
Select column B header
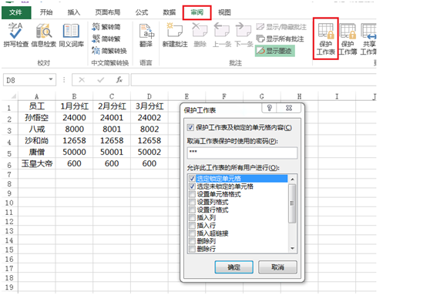[74, 96]
